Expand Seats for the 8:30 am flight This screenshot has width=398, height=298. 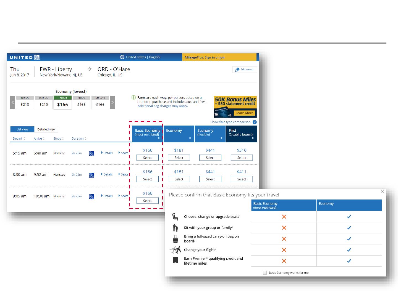coord(123,174)
